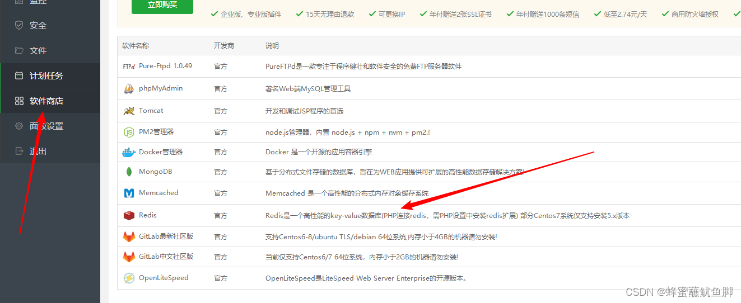Click the PureFTPd description text
Viewport: 741px width, 303px height.
coord(363,67)
